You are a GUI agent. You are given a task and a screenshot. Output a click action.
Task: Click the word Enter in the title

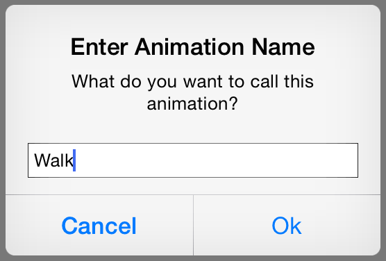(99, 47)
